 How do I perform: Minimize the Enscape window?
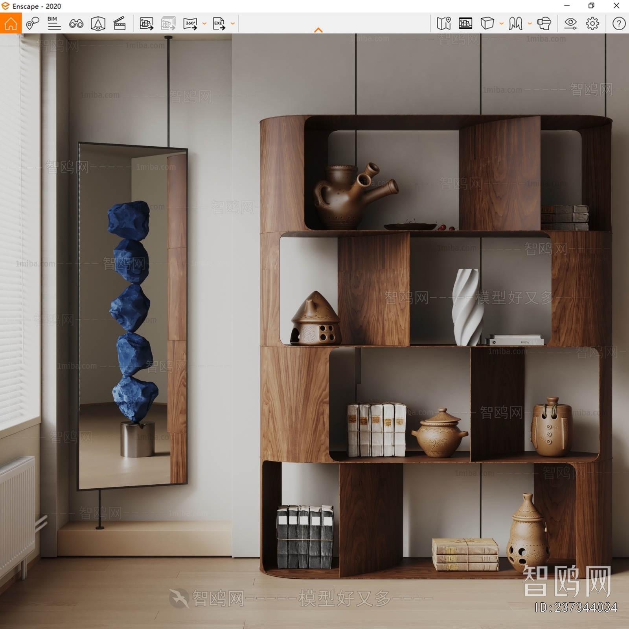567,6
